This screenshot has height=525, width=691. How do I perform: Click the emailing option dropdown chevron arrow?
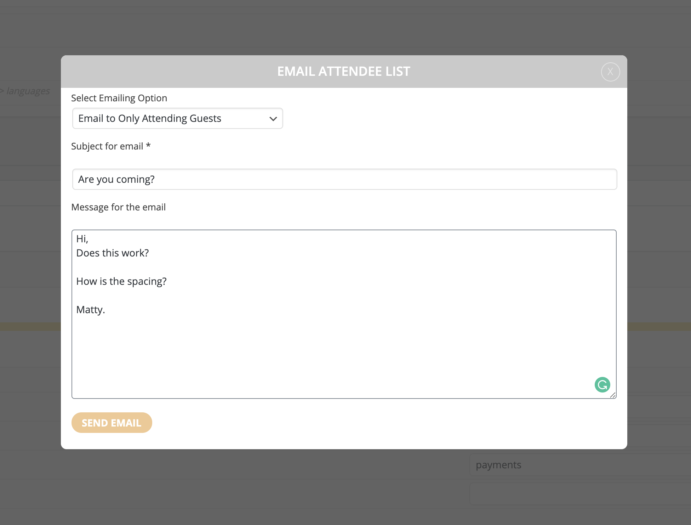tap(273, 119)
